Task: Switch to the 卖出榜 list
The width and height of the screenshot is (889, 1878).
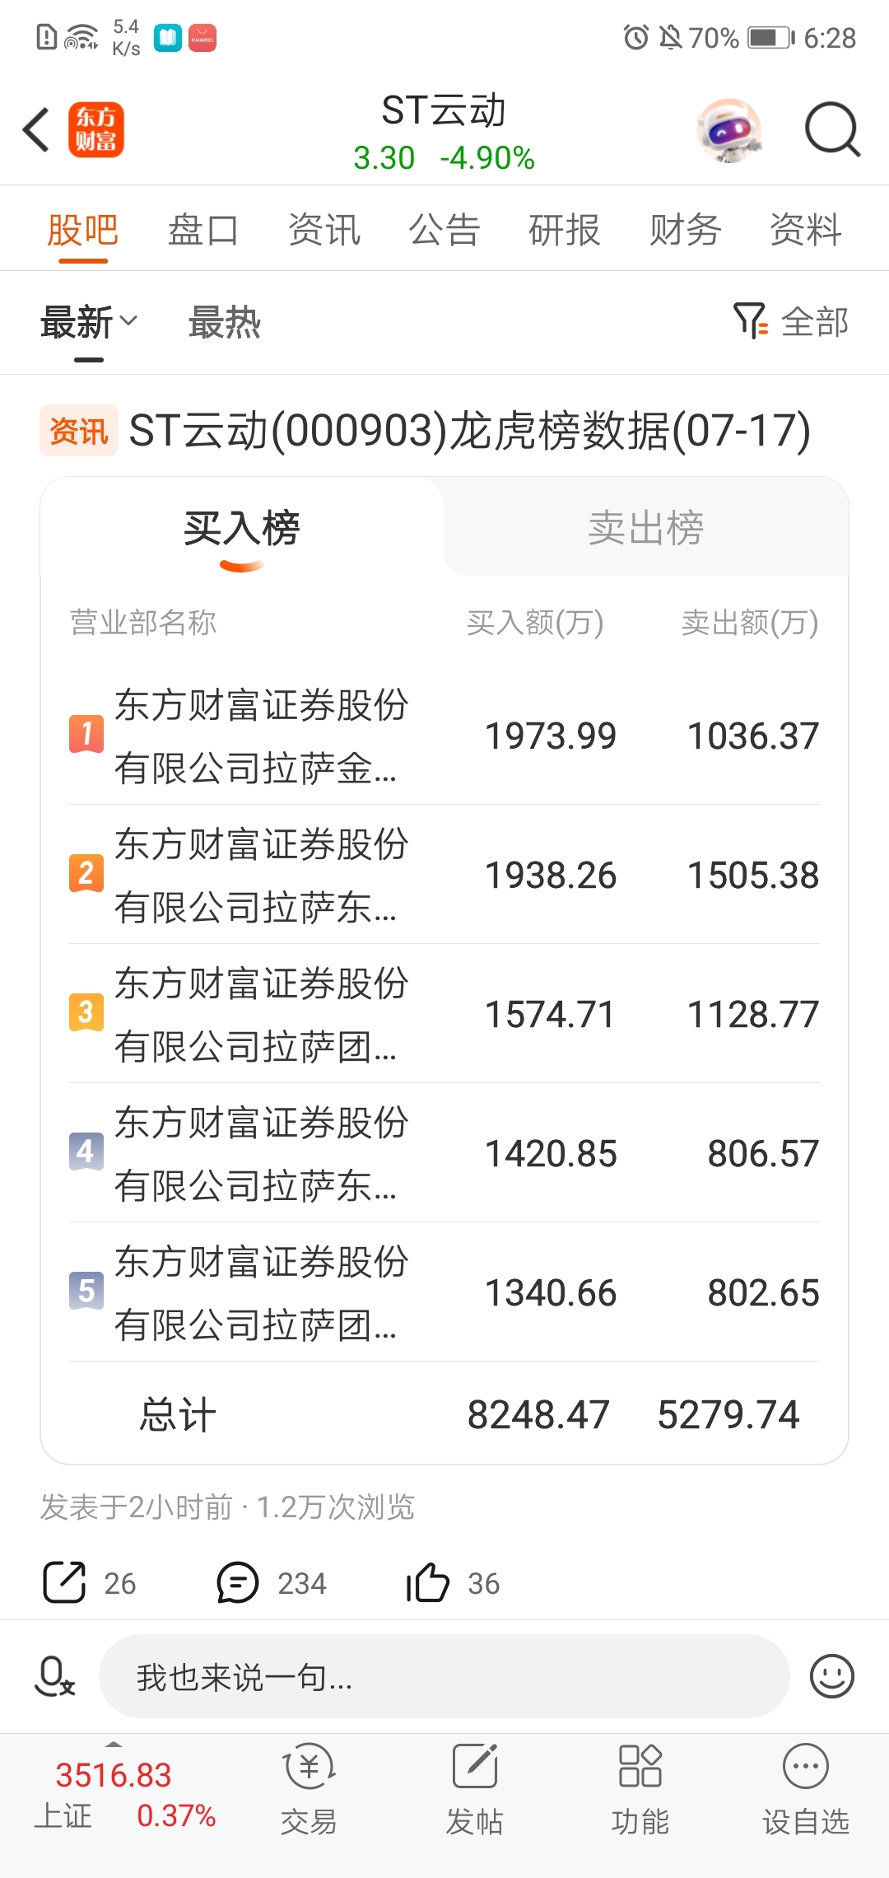Action: point(646,527)
